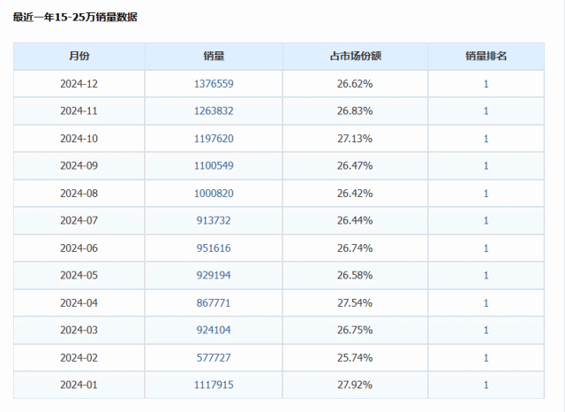The image size is (565, 412).
Task: Select month cell 2024-09
Action: [x=79, y=165]
